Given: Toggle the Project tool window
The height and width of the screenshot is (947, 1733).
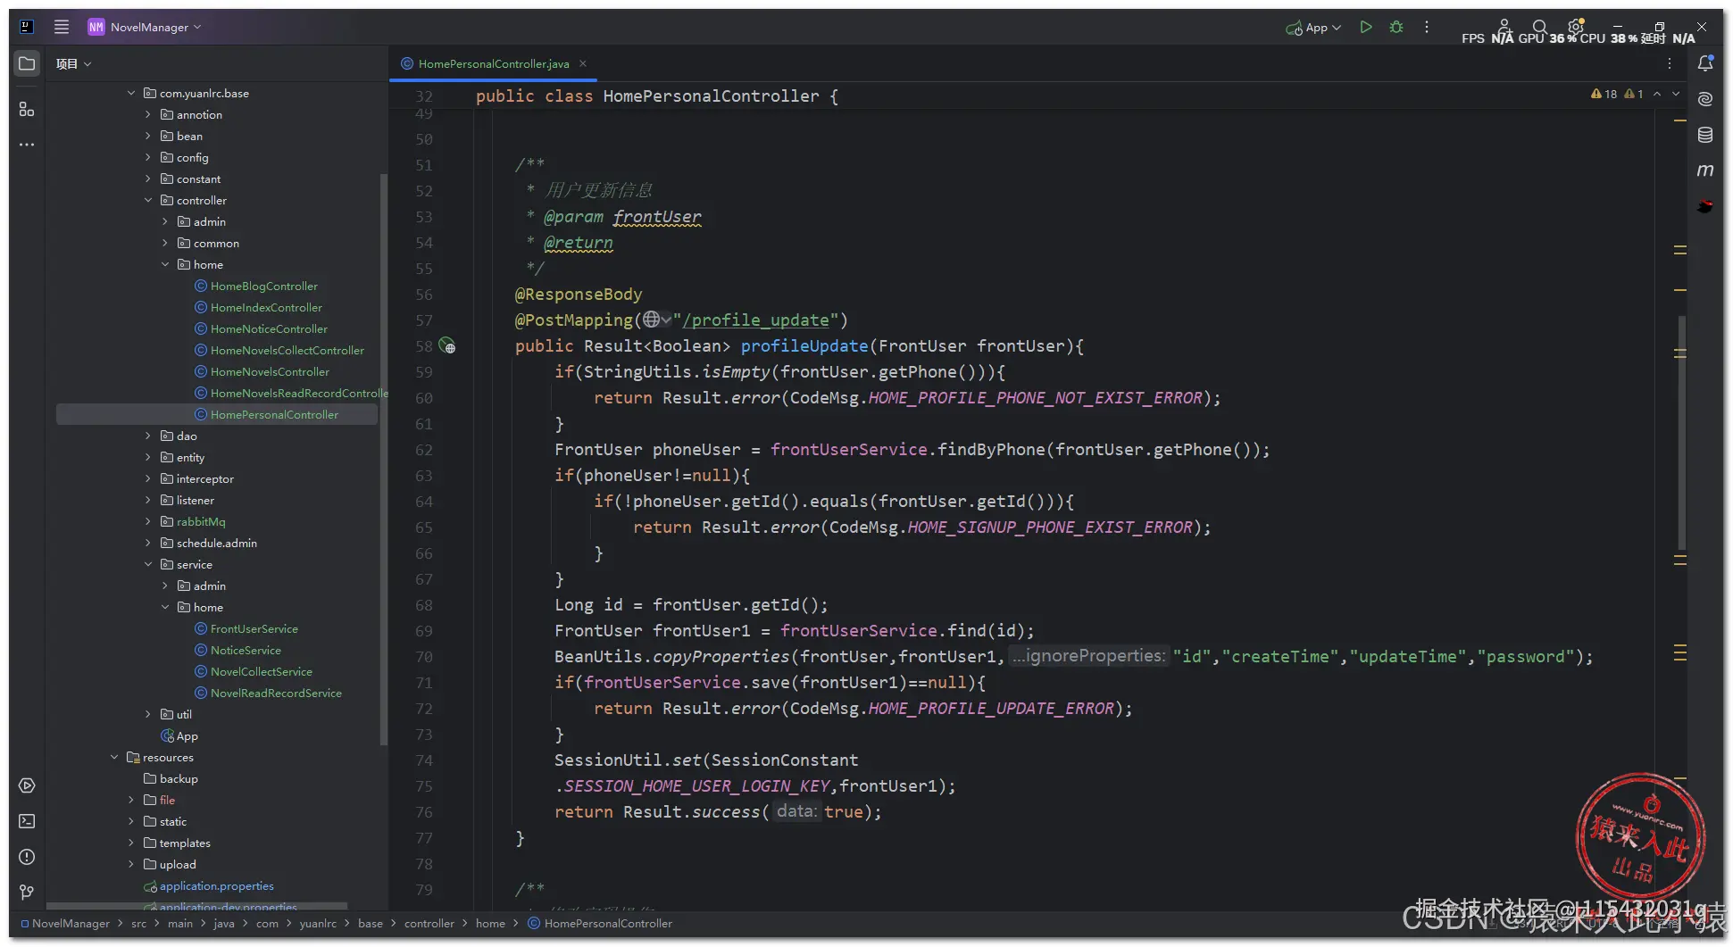Looking at the screenshot, I should 27,64.
